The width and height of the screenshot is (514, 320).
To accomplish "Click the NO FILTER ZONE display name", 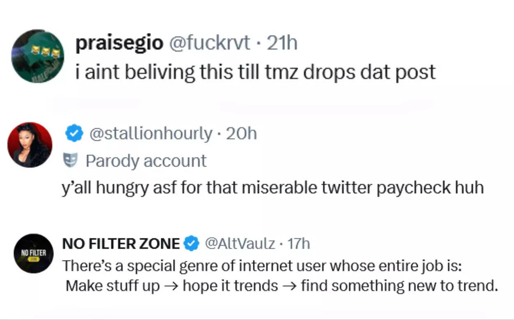I will click(120, 244).
